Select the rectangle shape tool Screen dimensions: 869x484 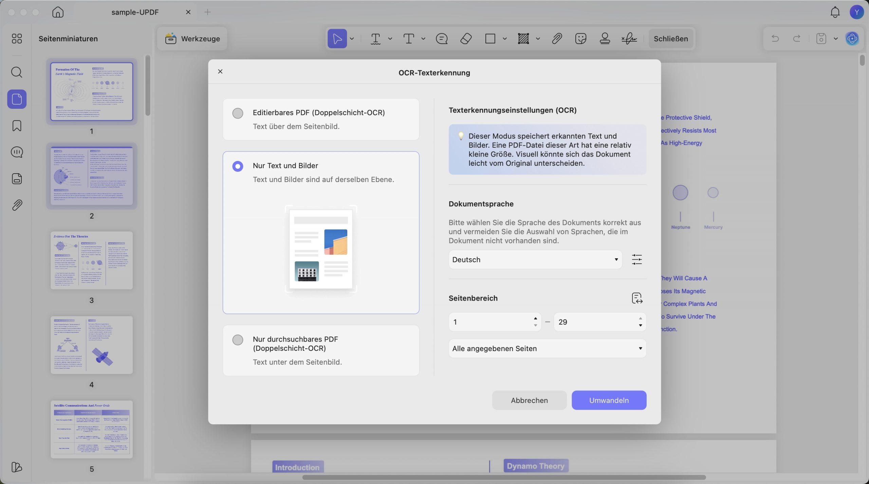click(x=490, y=39)
